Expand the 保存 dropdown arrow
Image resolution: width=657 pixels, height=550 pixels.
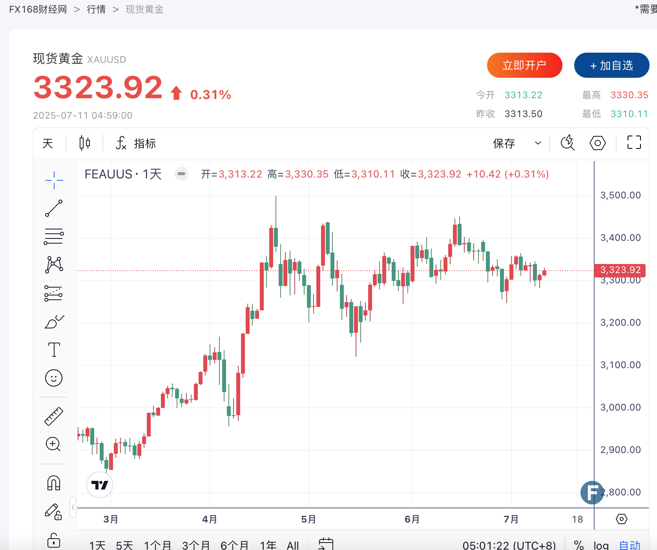pos(538,143)
